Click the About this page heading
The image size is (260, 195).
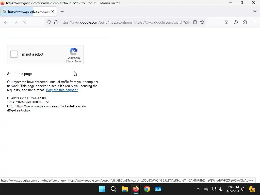pos(20,74)
